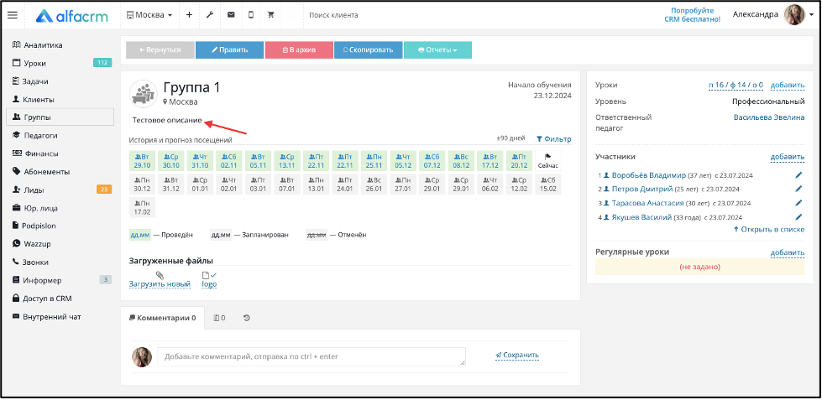Click into the Добавьте комментарий text field

point(312,356)
